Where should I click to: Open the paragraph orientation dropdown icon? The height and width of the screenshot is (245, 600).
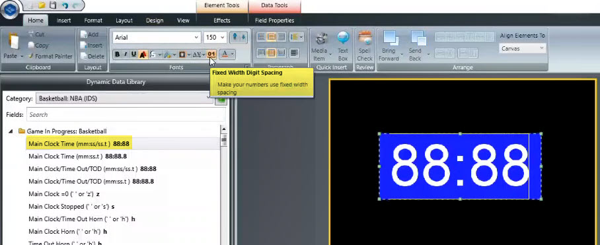296,37
